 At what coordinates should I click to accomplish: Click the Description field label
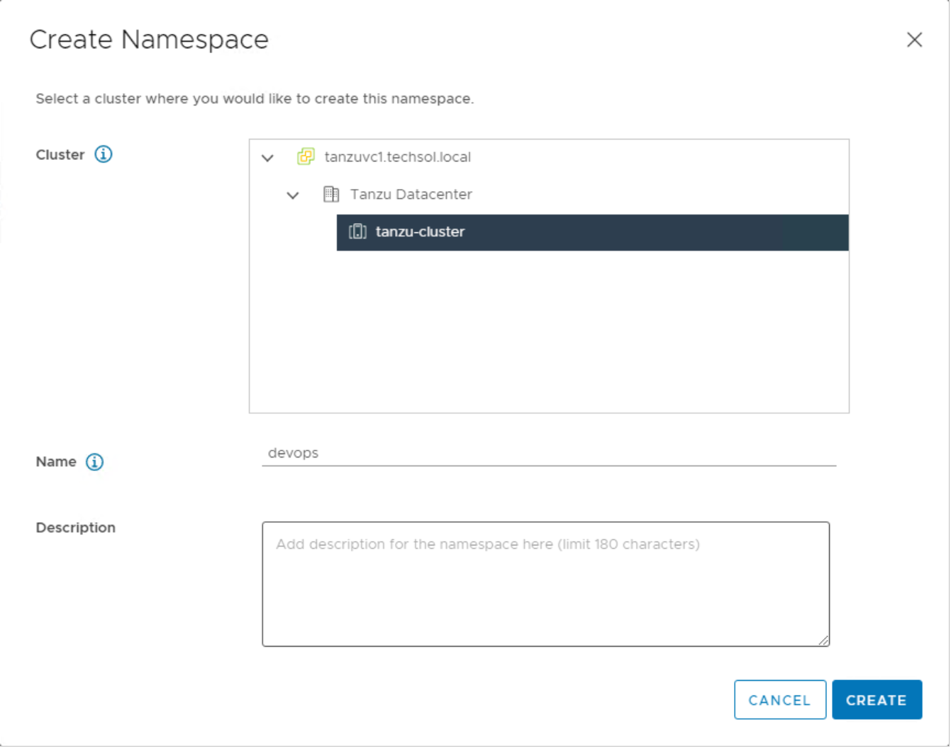(x=76, y=528)
